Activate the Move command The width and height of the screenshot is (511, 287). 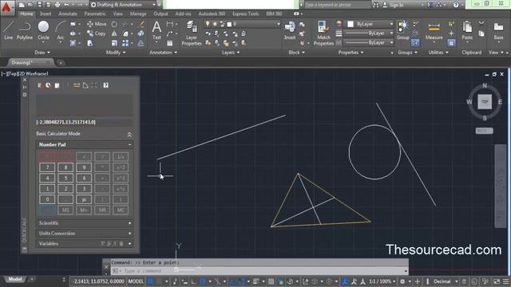(97, 24)
